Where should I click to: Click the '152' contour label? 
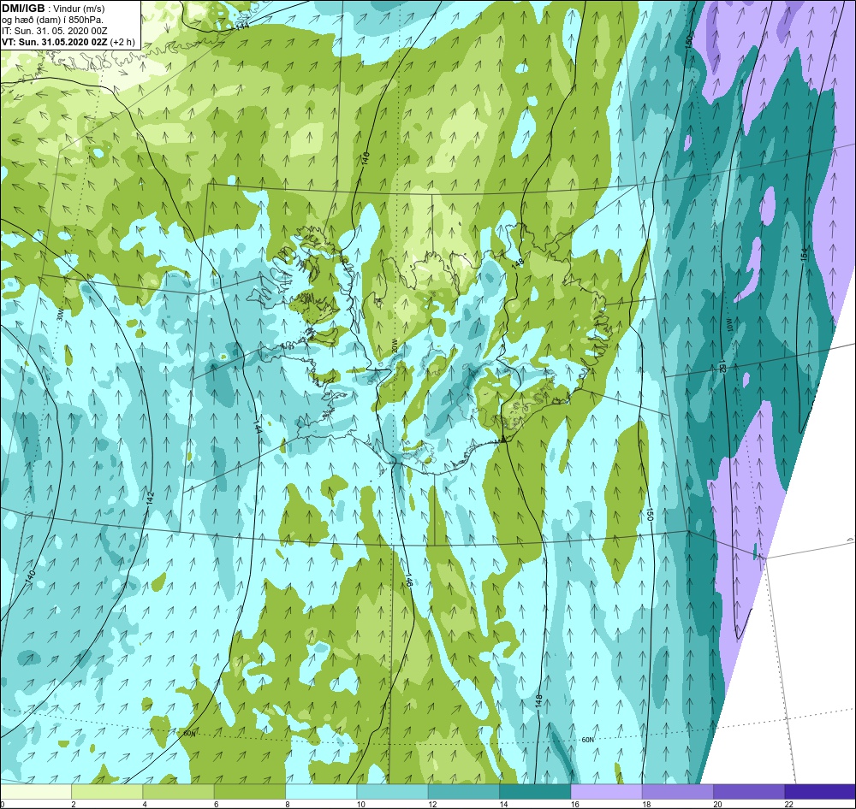pos(722,367)
